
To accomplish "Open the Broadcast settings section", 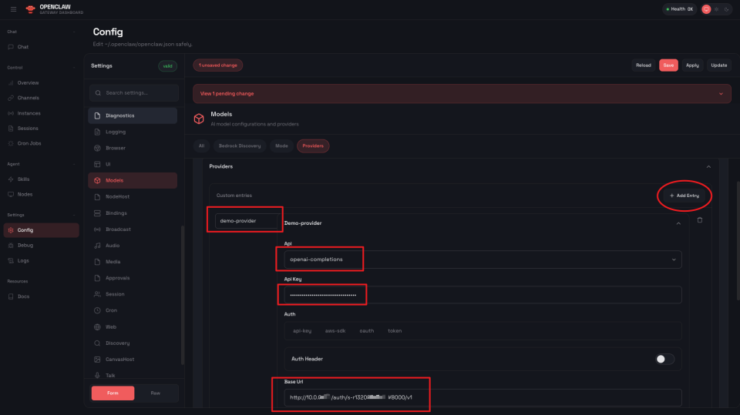I will [x=118, y=229].
